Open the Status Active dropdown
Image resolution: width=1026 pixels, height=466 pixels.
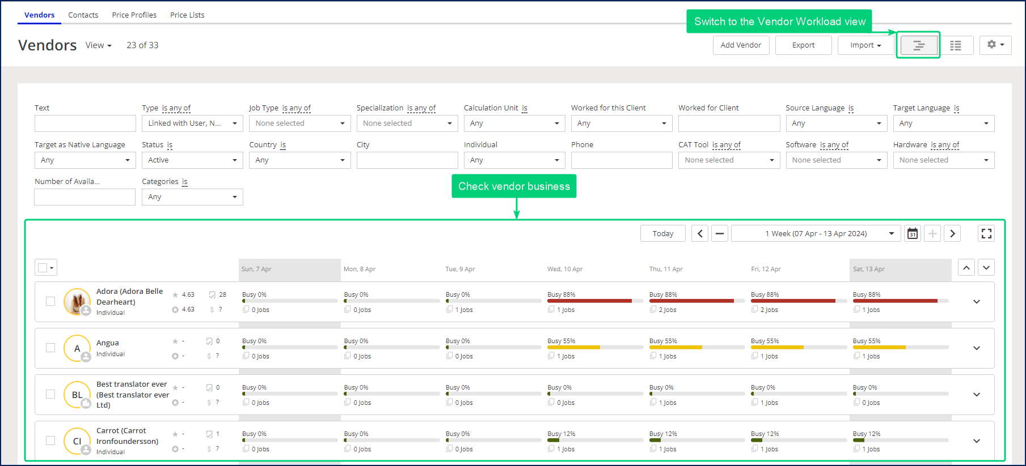coord(192,160)
